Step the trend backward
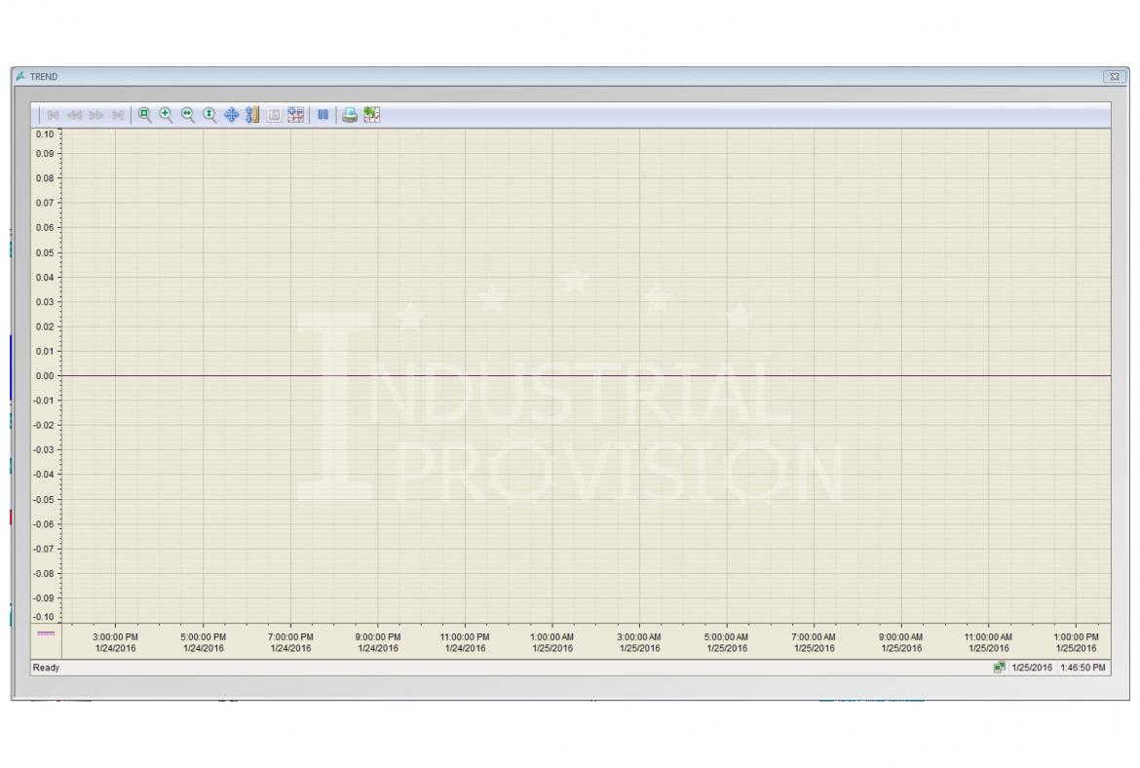This screenshot has width=1140, height=768. [75, 115]
